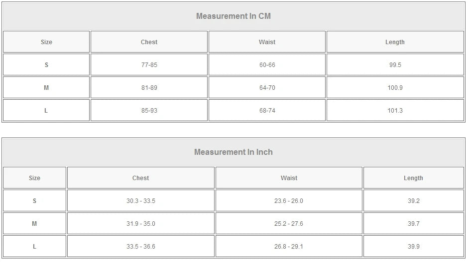Screen dimensions: 468x263
Task: Click the 60-66 waist value
Action: [267, 65]
